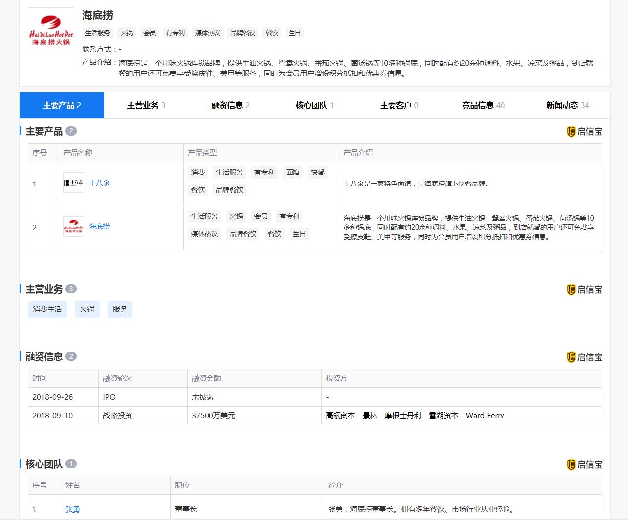This screenshot has width=628, height=520.
Task: Click the 融资轮次 column header
Action: coord(143,378)
